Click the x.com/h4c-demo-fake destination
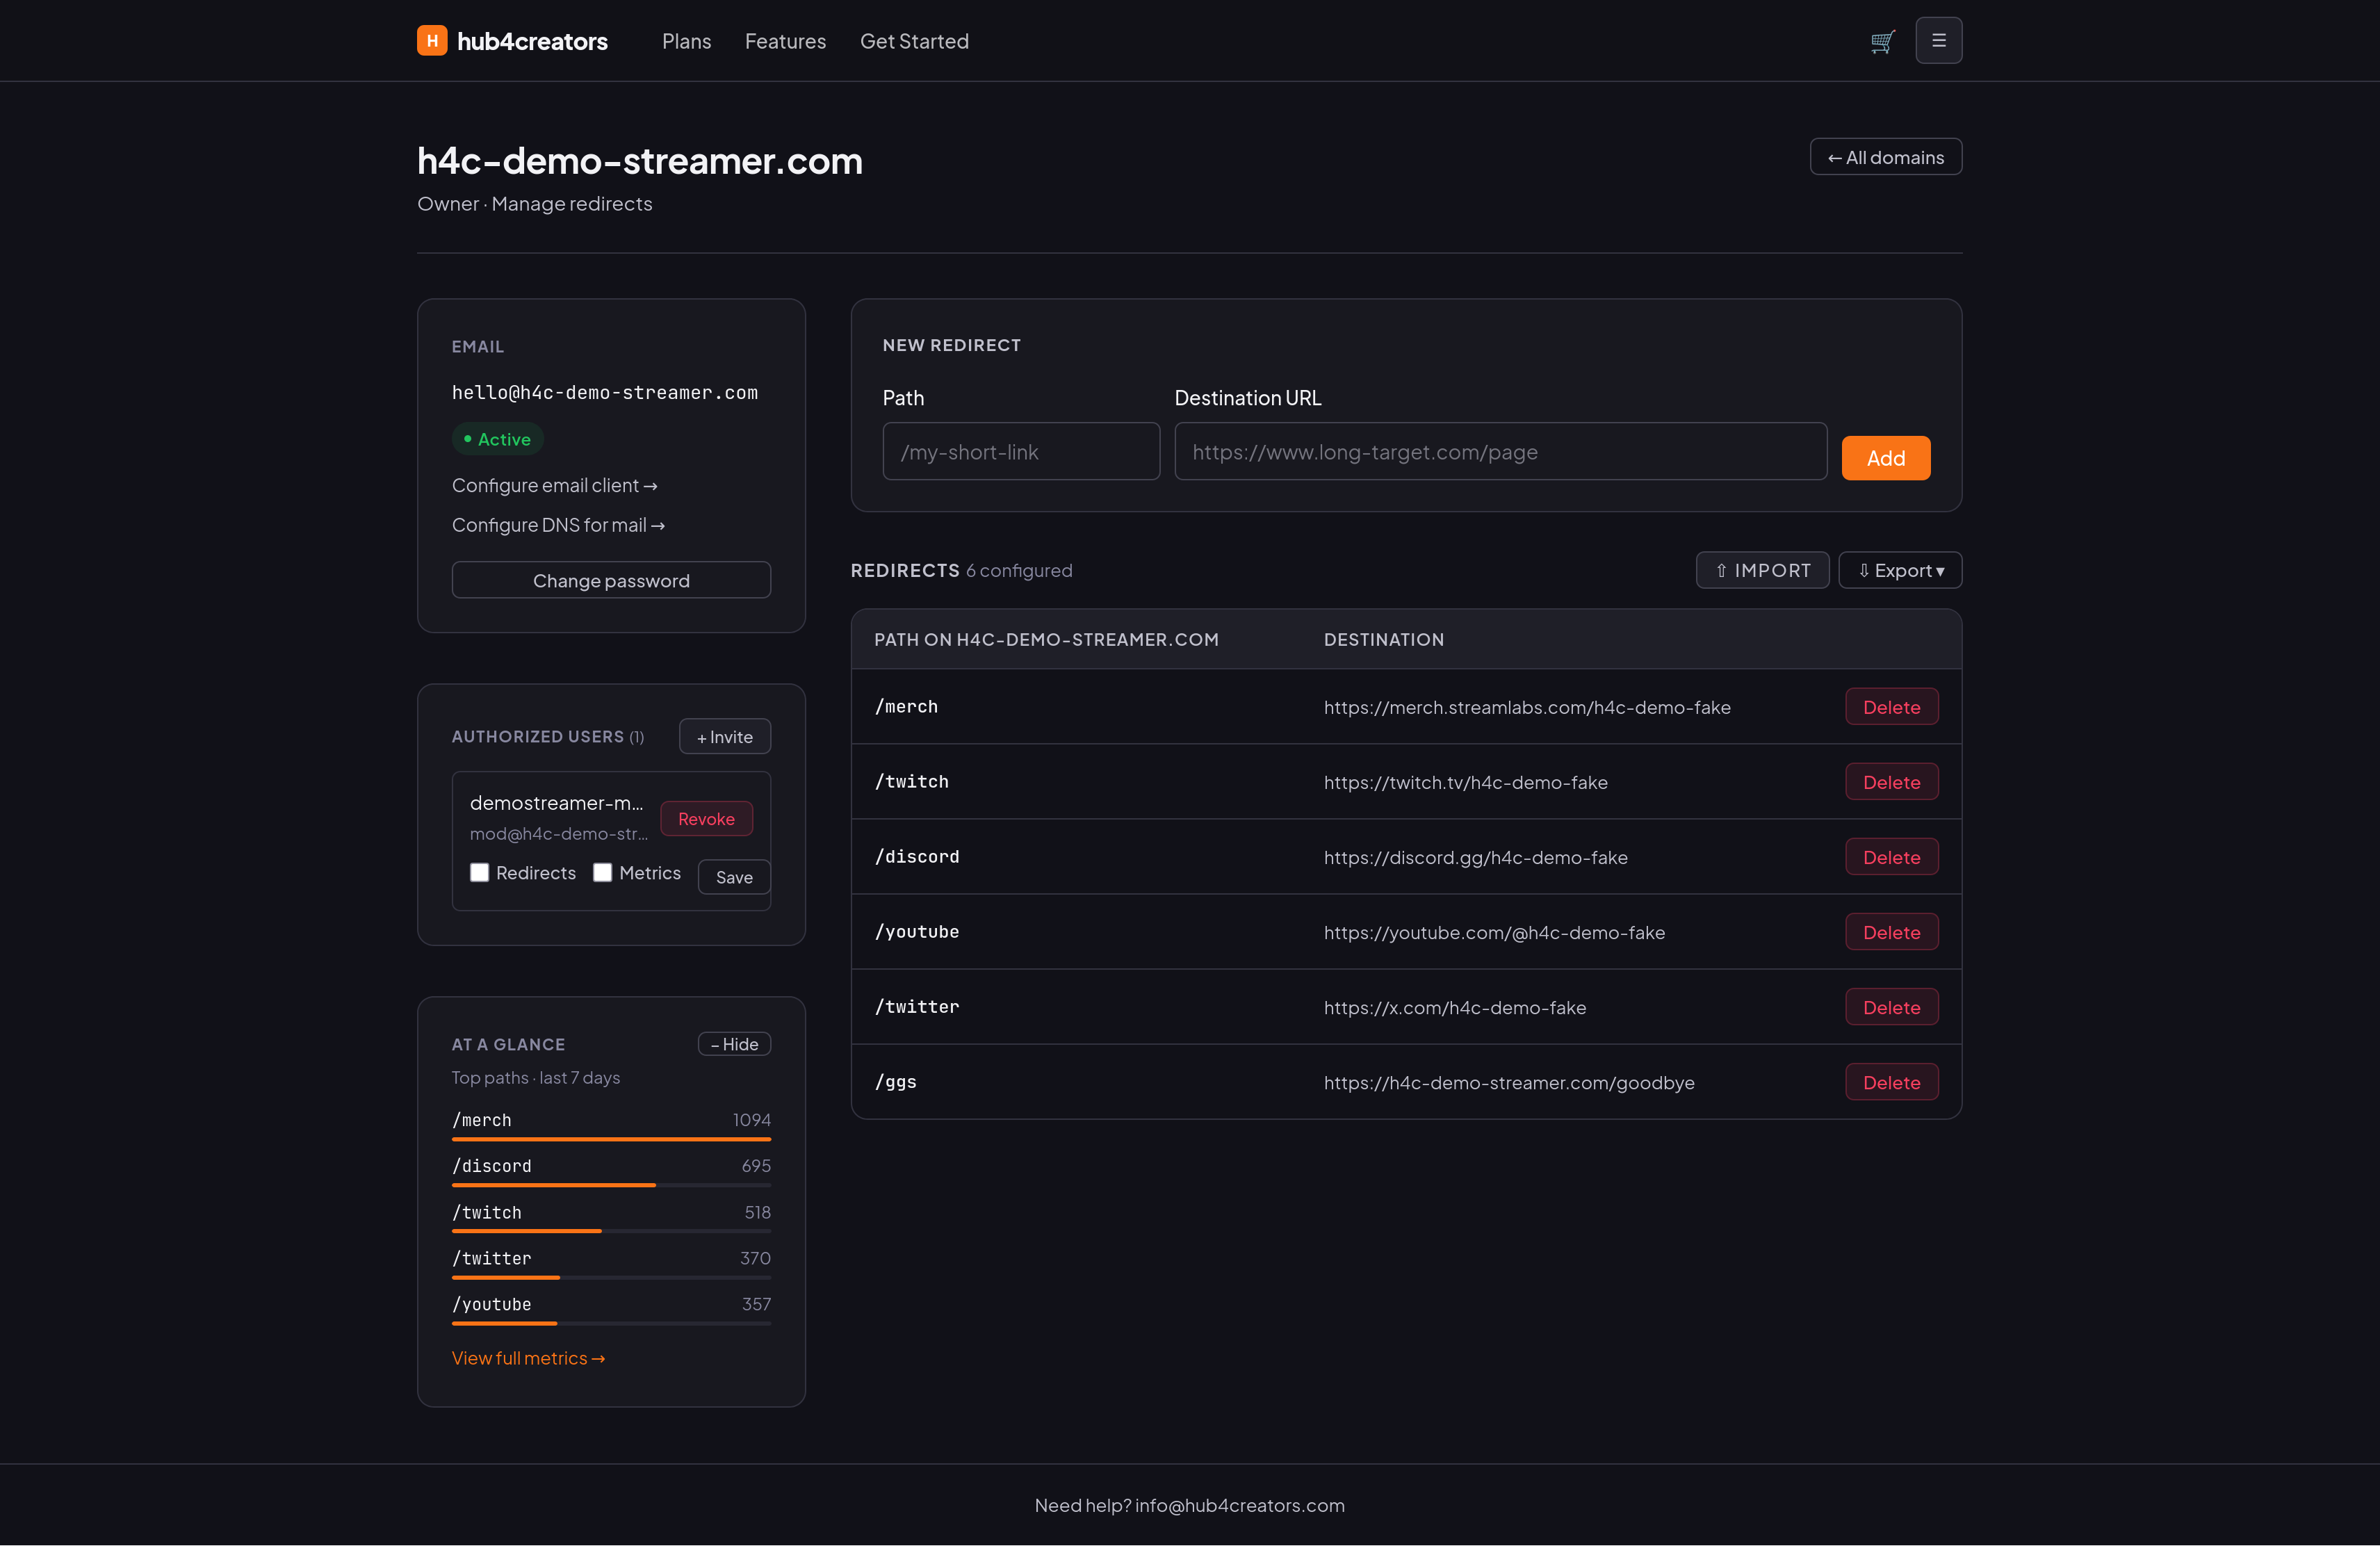2380x1546 pixels. (x=1454, y=1007)
